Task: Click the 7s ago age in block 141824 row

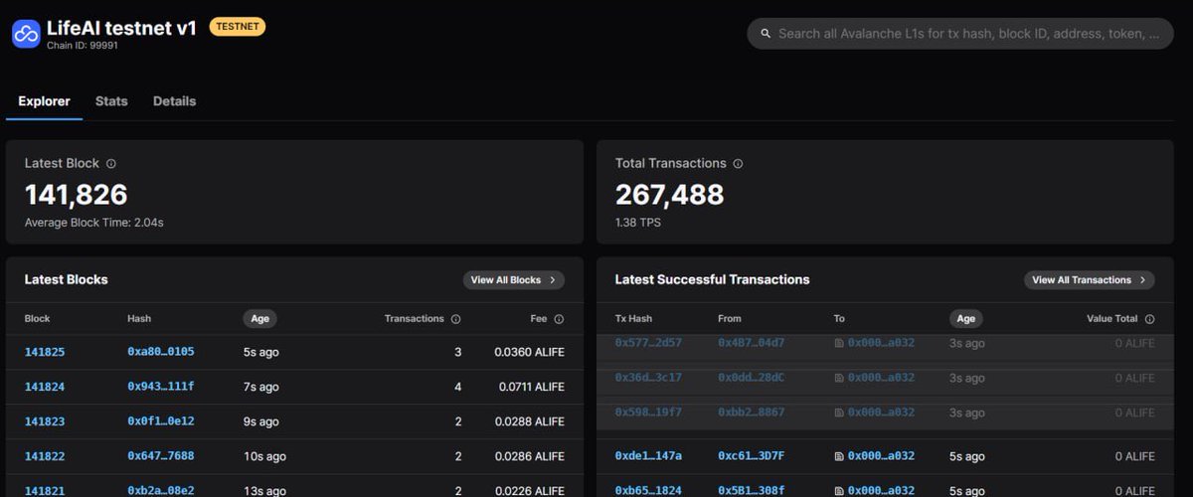Action: [x=261, y=387]
